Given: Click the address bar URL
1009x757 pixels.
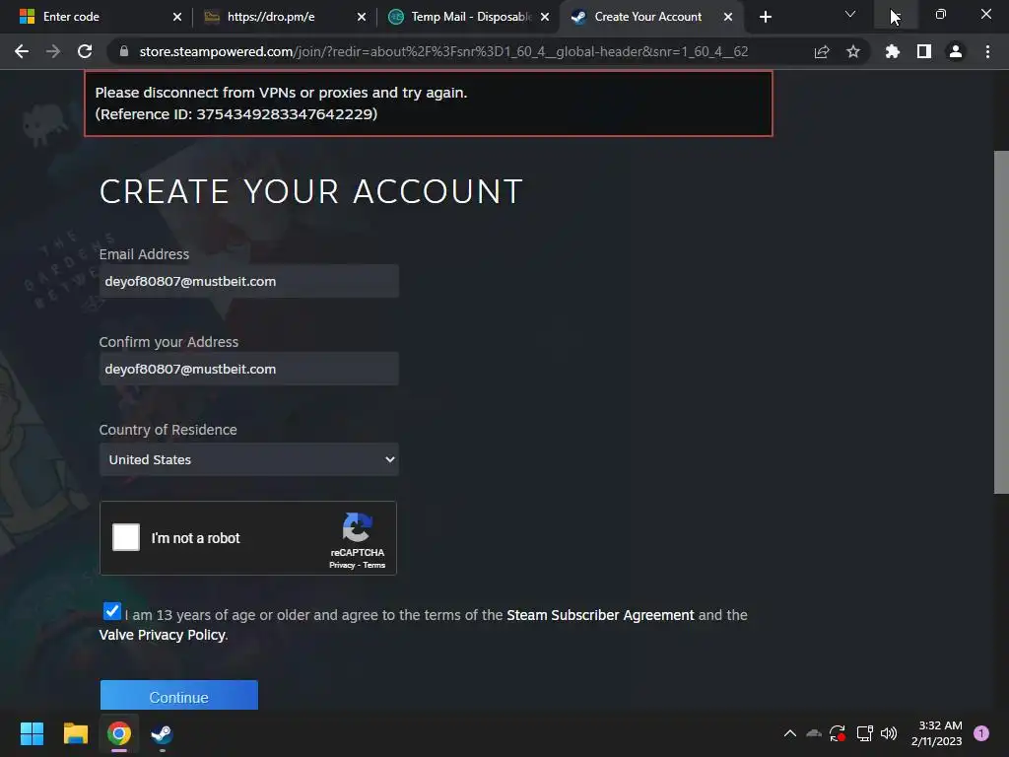Looking at the screenshot, I should point(443,51).
